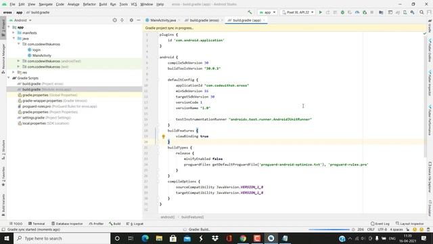This screenshot has width=433, height=244.
Task: Open the Refactor menu
Action: 89,4
